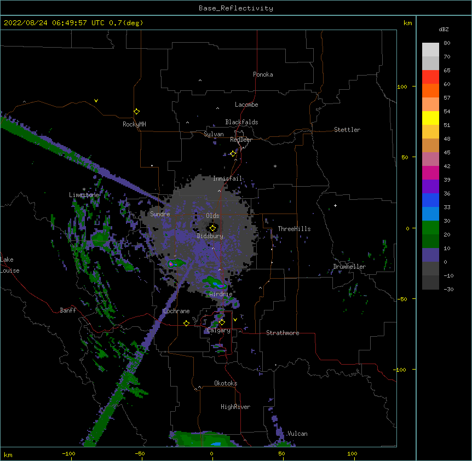Click the Strathmore city label
The image size is (472, 461).
point(283,333)
